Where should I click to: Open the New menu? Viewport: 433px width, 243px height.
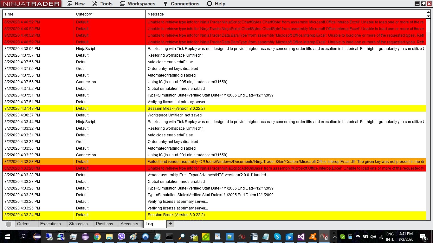tap(76, 4)
